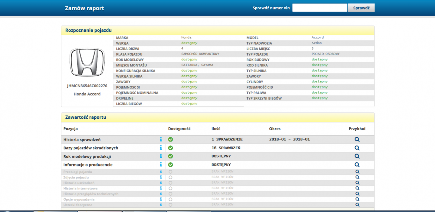Screen dimensions: 435x212
Task: Click info icon for Historia przeglądów technicznych
Action: [x=161, y=194]
